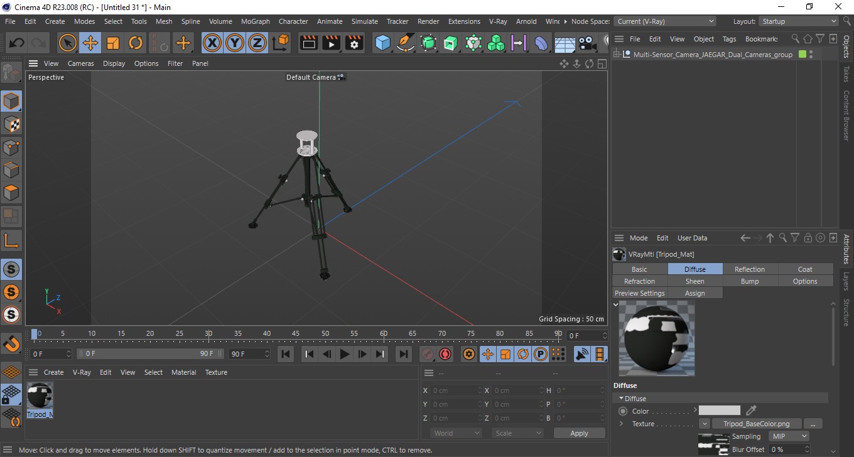Open the Coat tab
Screen dimensions: 854x457
pos(805,269)
